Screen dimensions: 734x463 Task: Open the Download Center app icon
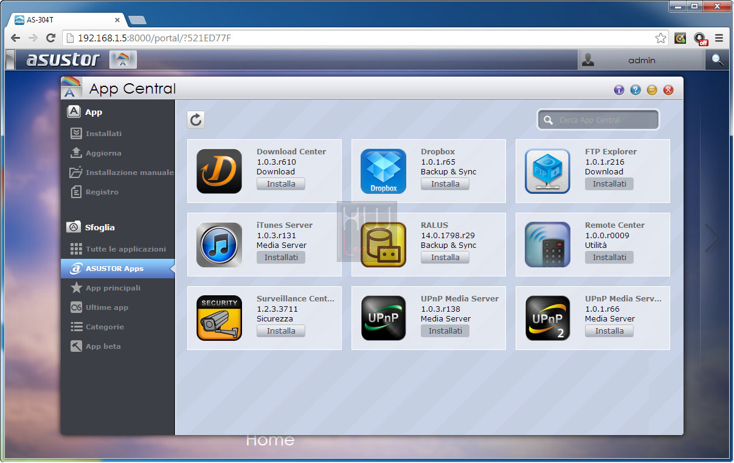click(x=219, y=171)
